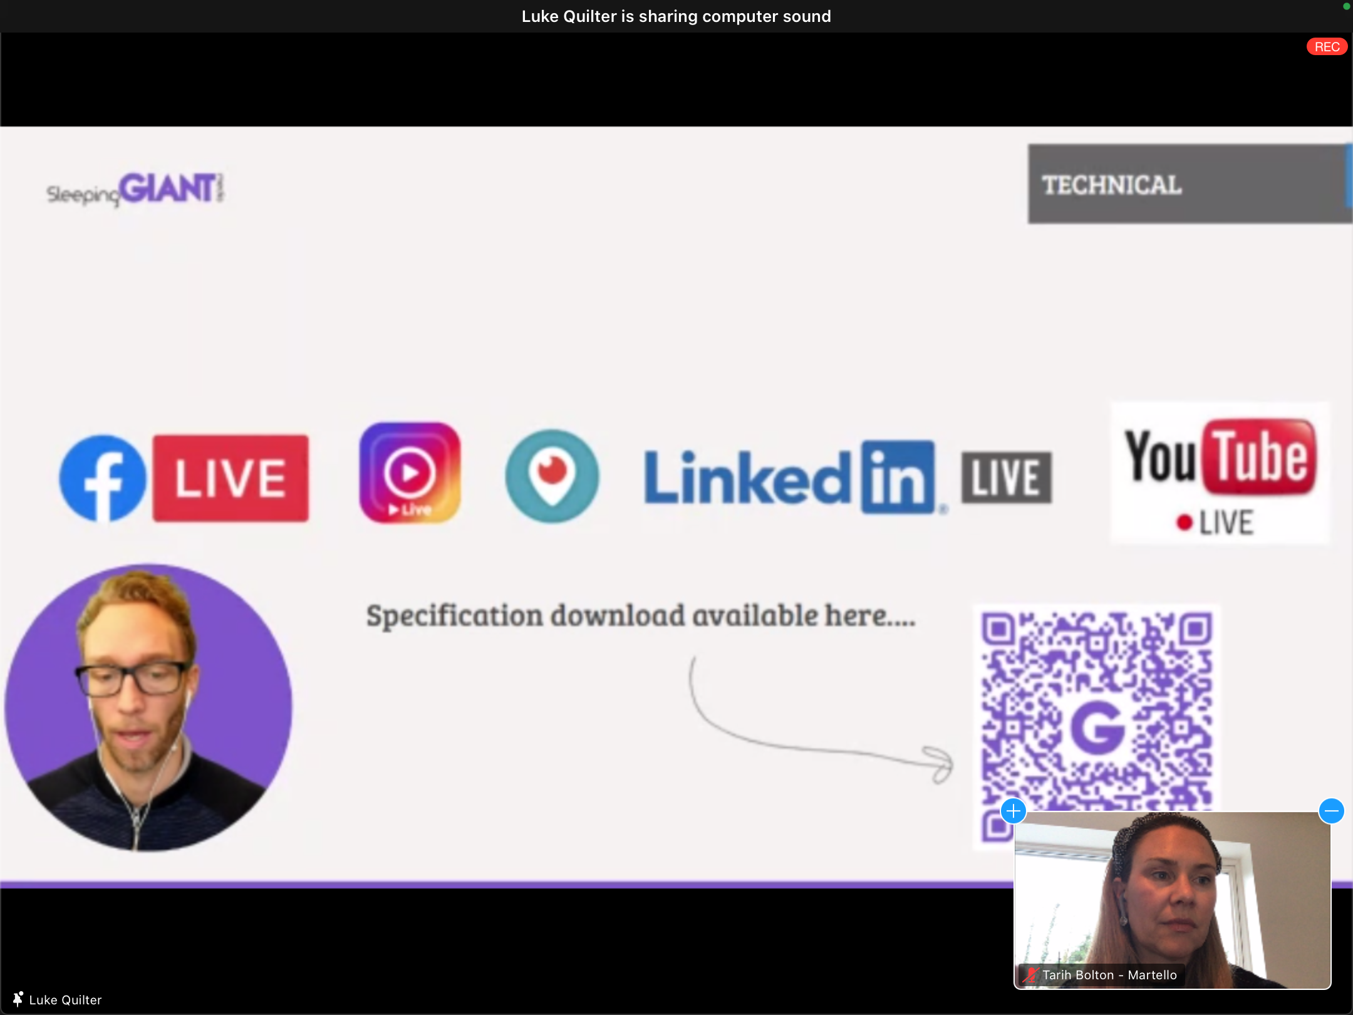The image size is (1353, 1015).
Task: Click the green status dot in top corner
Action: point(1347,6)
